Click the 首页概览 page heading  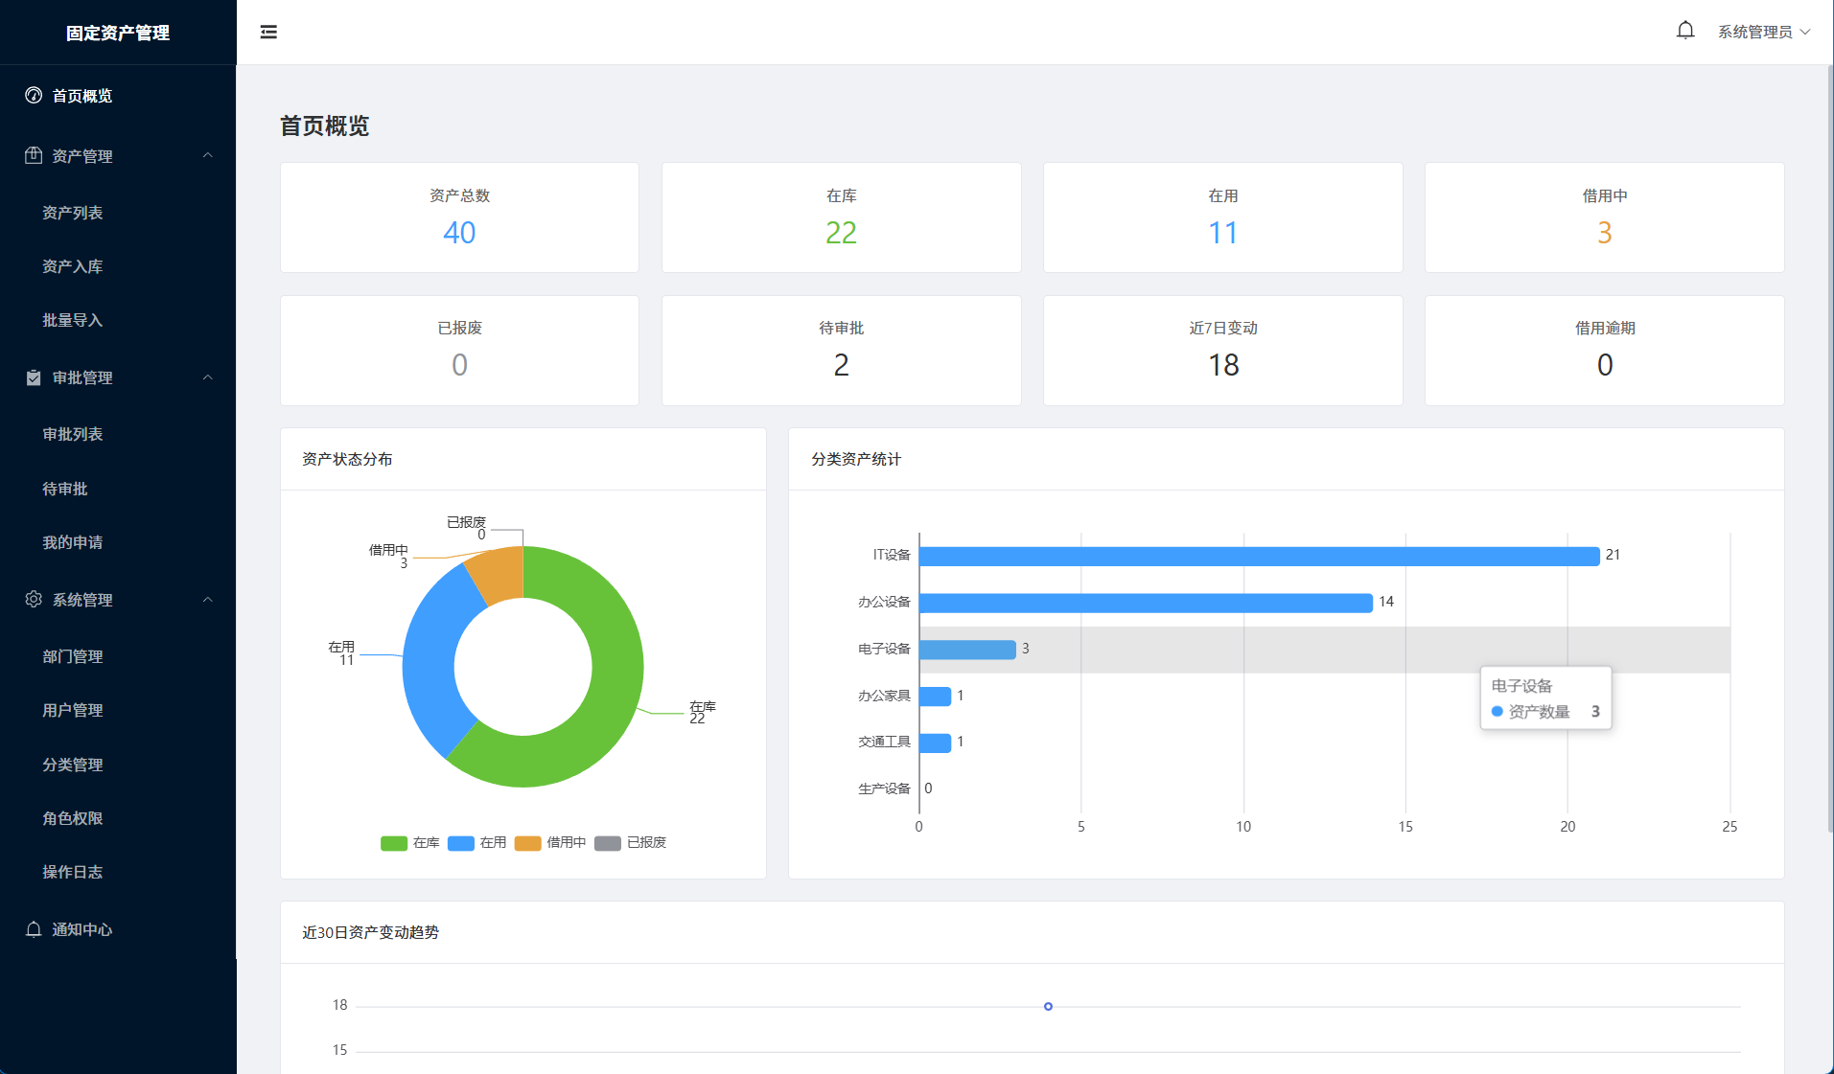pos(324,126)
